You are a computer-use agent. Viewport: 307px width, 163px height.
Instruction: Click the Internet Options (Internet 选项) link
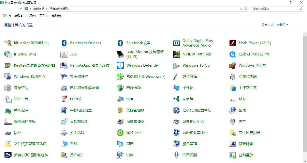25,54
